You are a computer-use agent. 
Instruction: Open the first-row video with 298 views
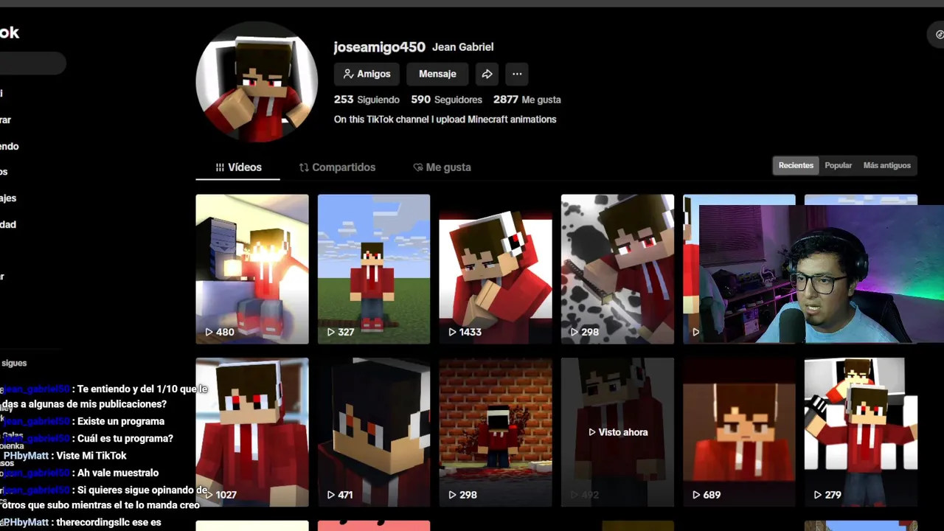[x=617, y=269]
